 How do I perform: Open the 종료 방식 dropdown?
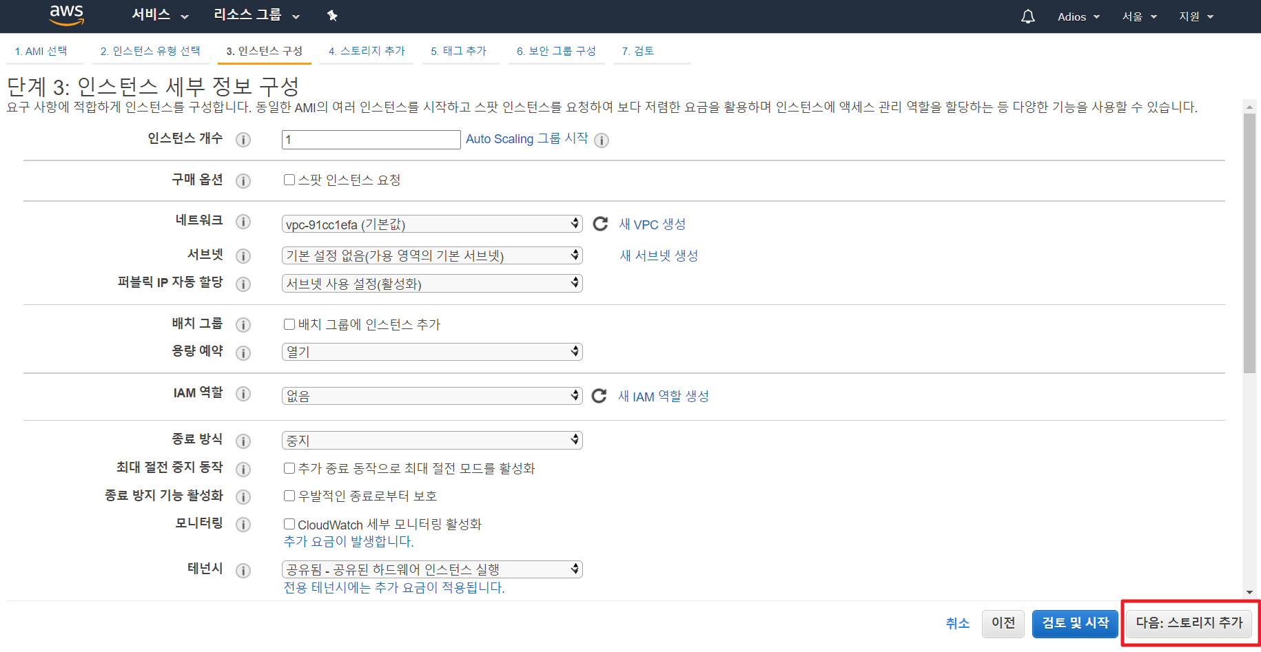coord(432,441)
